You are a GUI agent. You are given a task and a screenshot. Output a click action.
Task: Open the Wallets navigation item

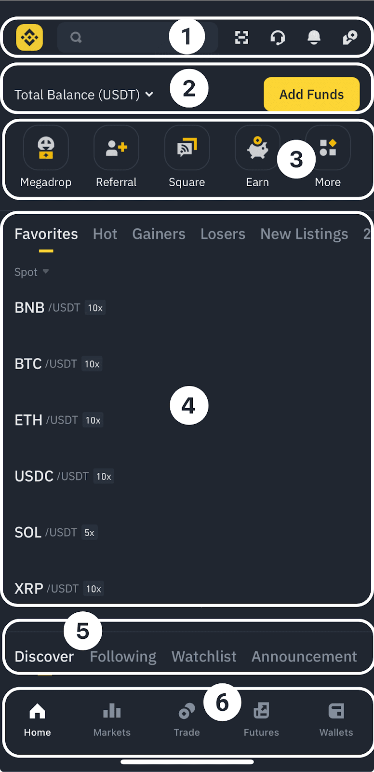(x=336, y=719)
